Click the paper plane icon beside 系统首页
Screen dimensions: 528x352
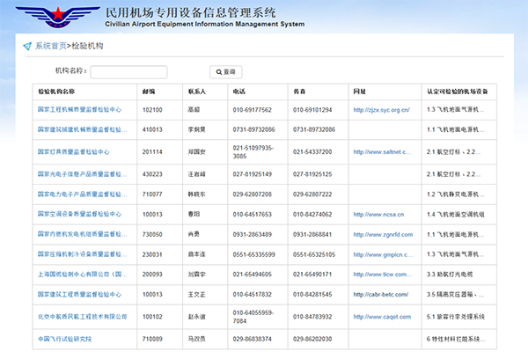tap(27, 45)
